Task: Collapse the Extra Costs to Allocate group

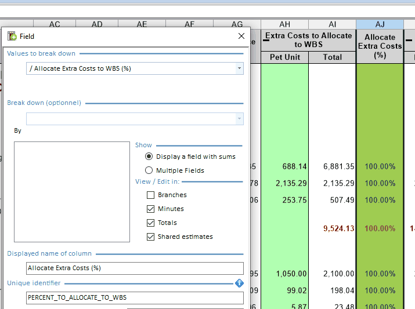Action: 268,36
